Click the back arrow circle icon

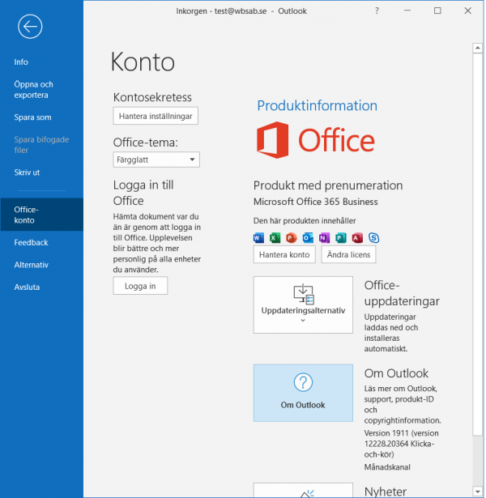coord(30,27)
